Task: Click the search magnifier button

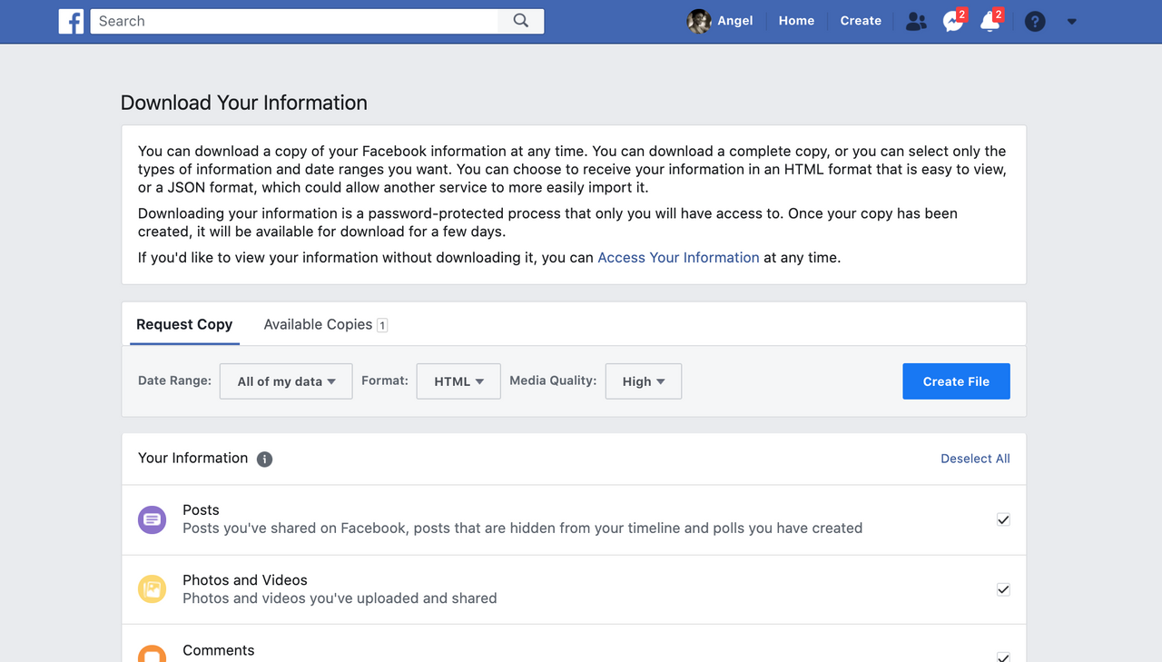Action: (521, 21)
